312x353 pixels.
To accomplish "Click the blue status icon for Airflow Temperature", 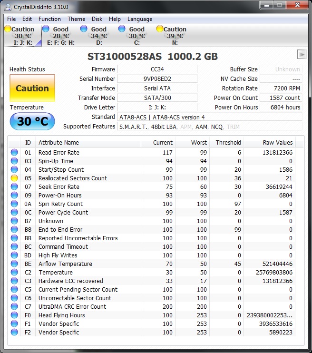I will click(14, 264).
